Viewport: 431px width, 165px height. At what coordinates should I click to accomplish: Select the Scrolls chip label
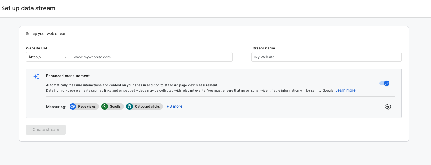[115, 107]
